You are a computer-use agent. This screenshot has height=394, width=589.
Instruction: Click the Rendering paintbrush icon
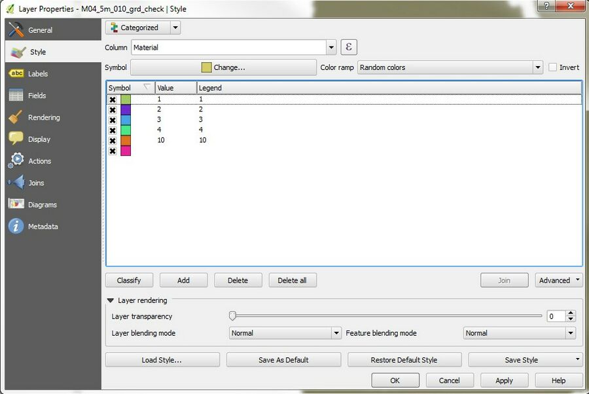(16, 118)
